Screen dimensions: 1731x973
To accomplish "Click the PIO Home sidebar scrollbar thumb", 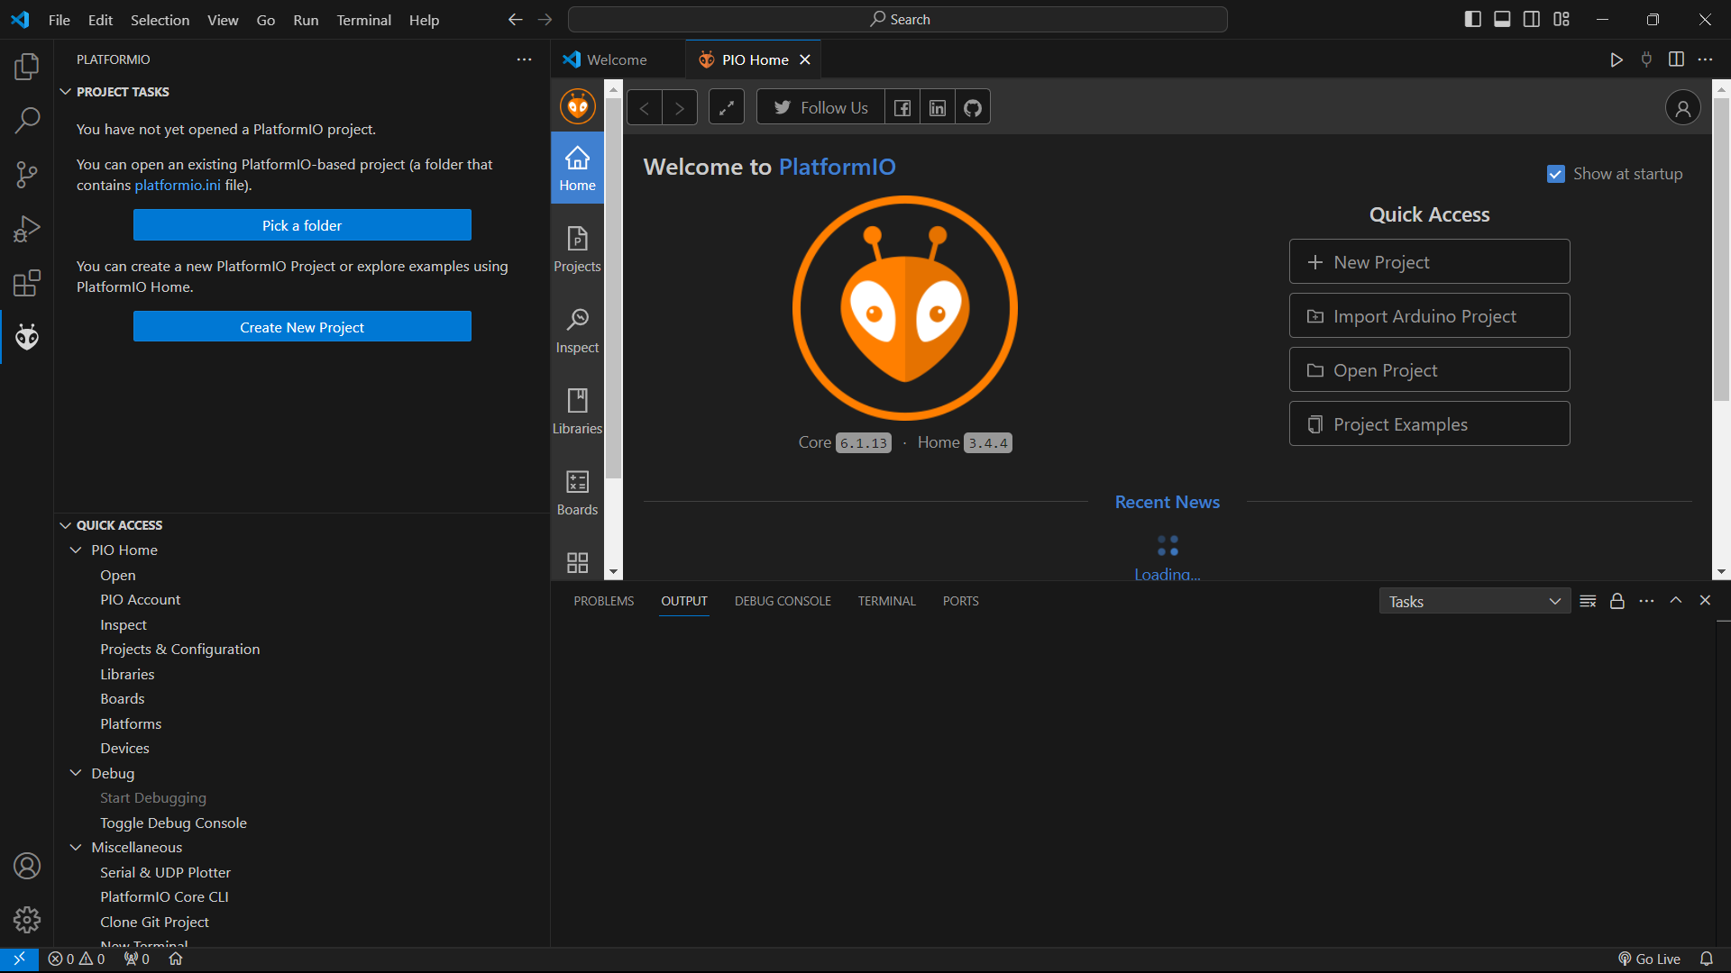I will click(613, 288).
